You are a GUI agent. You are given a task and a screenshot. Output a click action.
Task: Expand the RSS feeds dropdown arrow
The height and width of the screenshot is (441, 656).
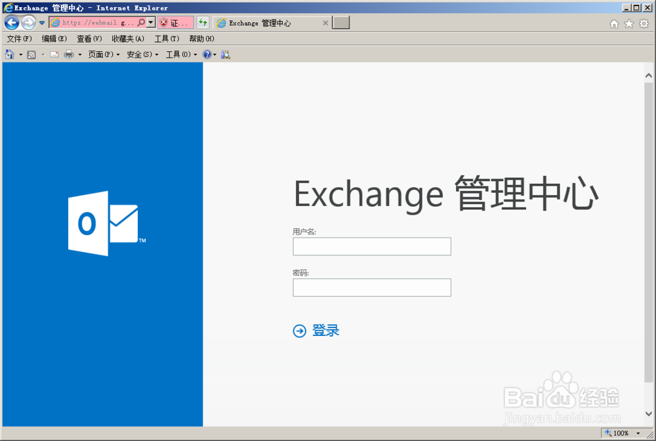(43, 54)
